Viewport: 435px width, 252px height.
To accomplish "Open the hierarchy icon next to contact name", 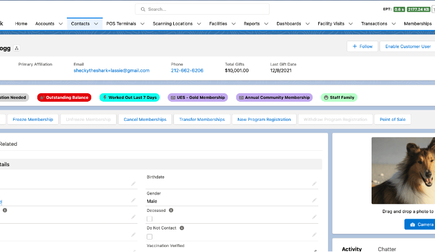I will [16, 48].
